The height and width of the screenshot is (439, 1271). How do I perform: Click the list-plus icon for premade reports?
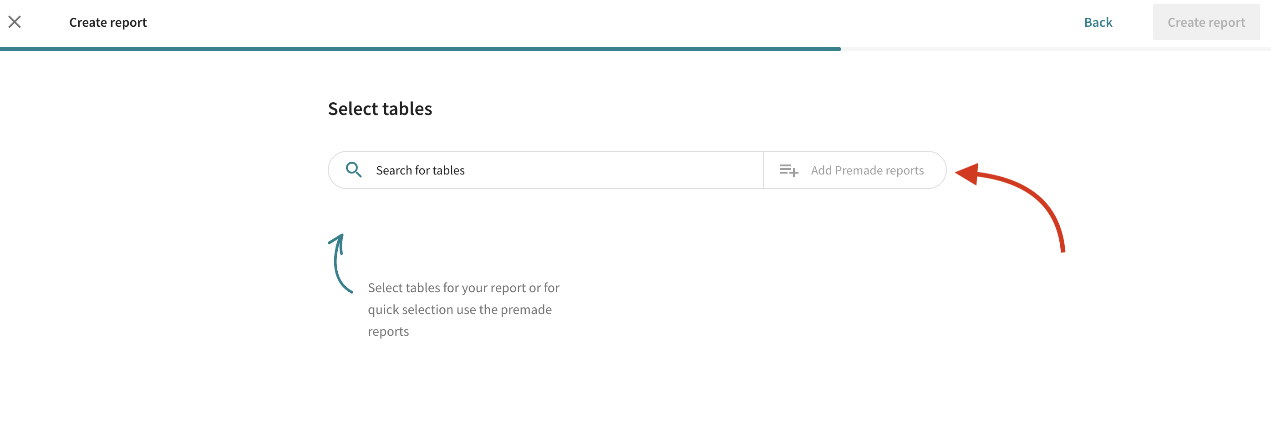click(x=788, y=170)
